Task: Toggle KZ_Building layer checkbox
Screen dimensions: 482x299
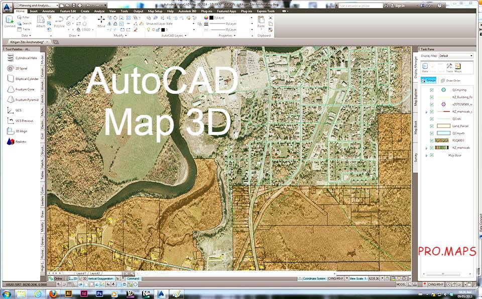Action: [432, 97]
